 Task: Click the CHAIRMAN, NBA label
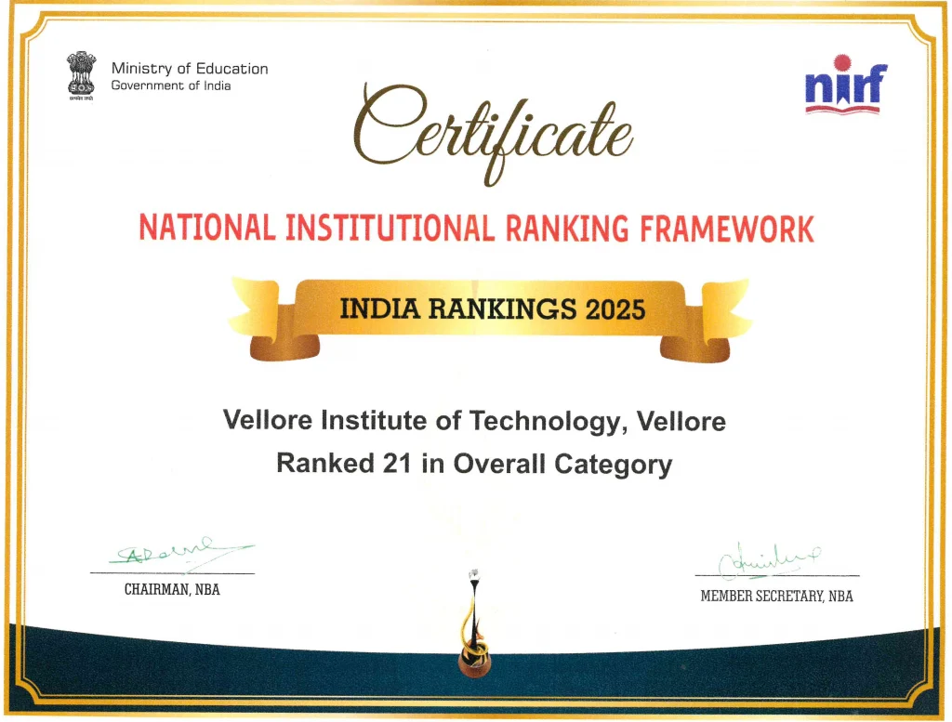[x=172, y=590]
